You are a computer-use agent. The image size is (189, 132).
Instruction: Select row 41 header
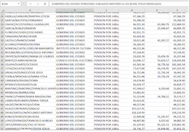(x=2, y=85)
